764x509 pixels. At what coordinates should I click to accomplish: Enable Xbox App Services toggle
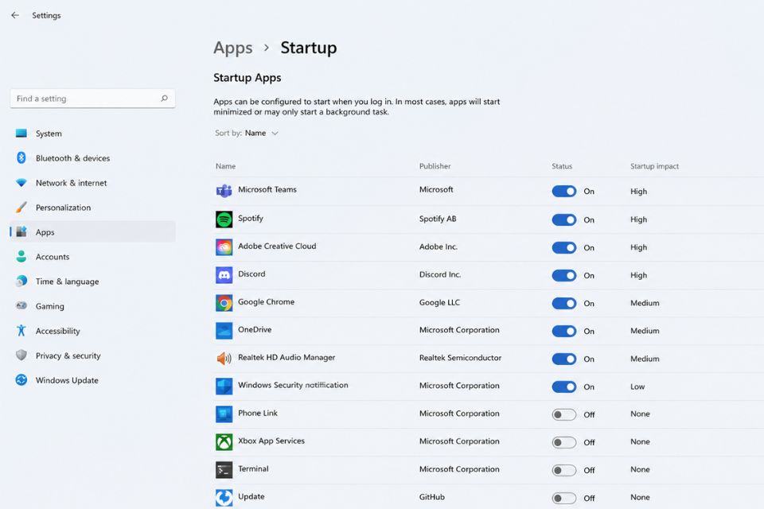tap(563, 442)
